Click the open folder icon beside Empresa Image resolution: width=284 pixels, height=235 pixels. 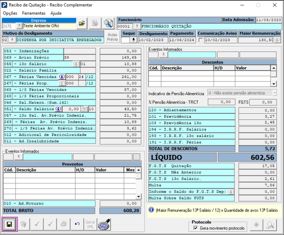pyautogui.click(x=82, y=23)
